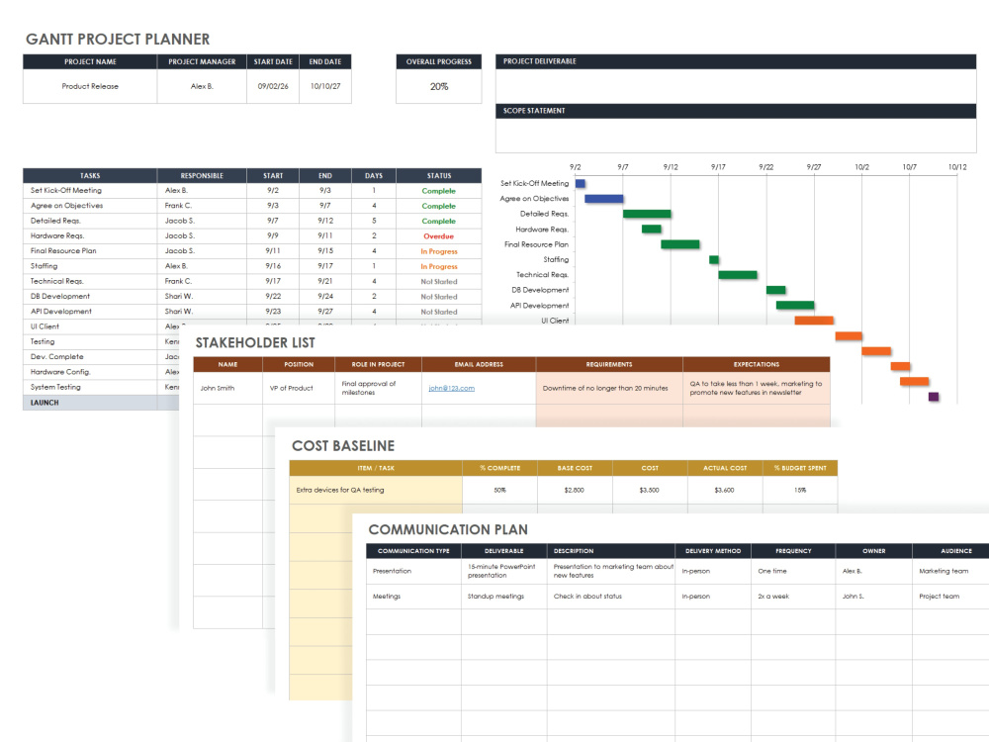
Task: Select the 'VP of Product' position cell
Action: (x=299, y=388)
